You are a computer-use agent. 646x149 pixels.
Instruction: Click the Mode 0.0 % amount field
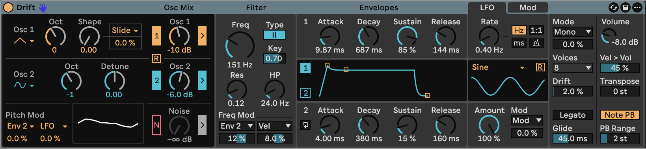(572, 44)
